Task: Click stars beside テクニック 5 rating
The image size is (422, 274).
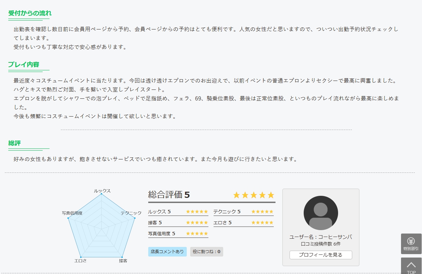Action: pyautogui.click(x=262, y=212)
